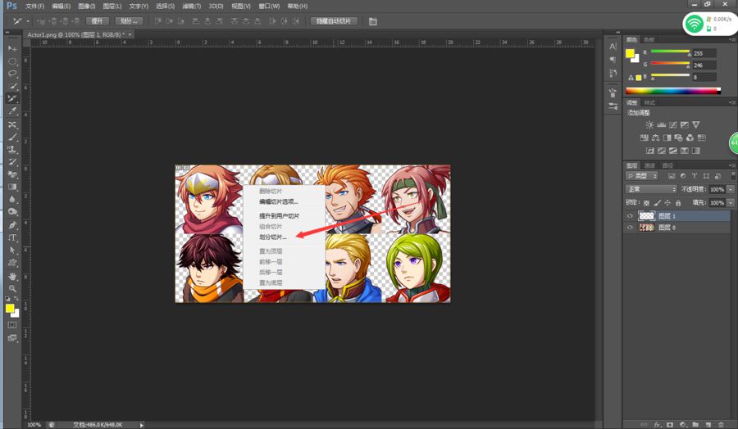738x429 pixels.
Task: Open Slice tool preset picker arrow
Action: [x=28, y=21]
